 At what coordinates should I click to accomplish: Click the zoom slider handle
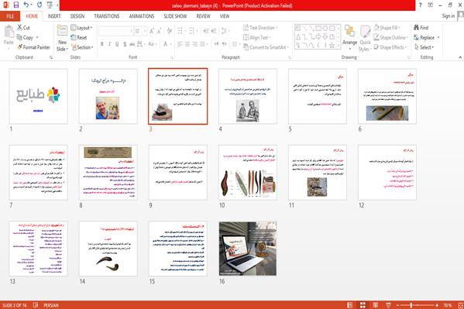[x=411, y=305]
